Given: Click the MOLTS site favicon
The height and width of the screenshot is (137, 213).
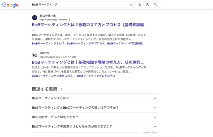Looking at the screenshot, I should [x=35, y=55].
